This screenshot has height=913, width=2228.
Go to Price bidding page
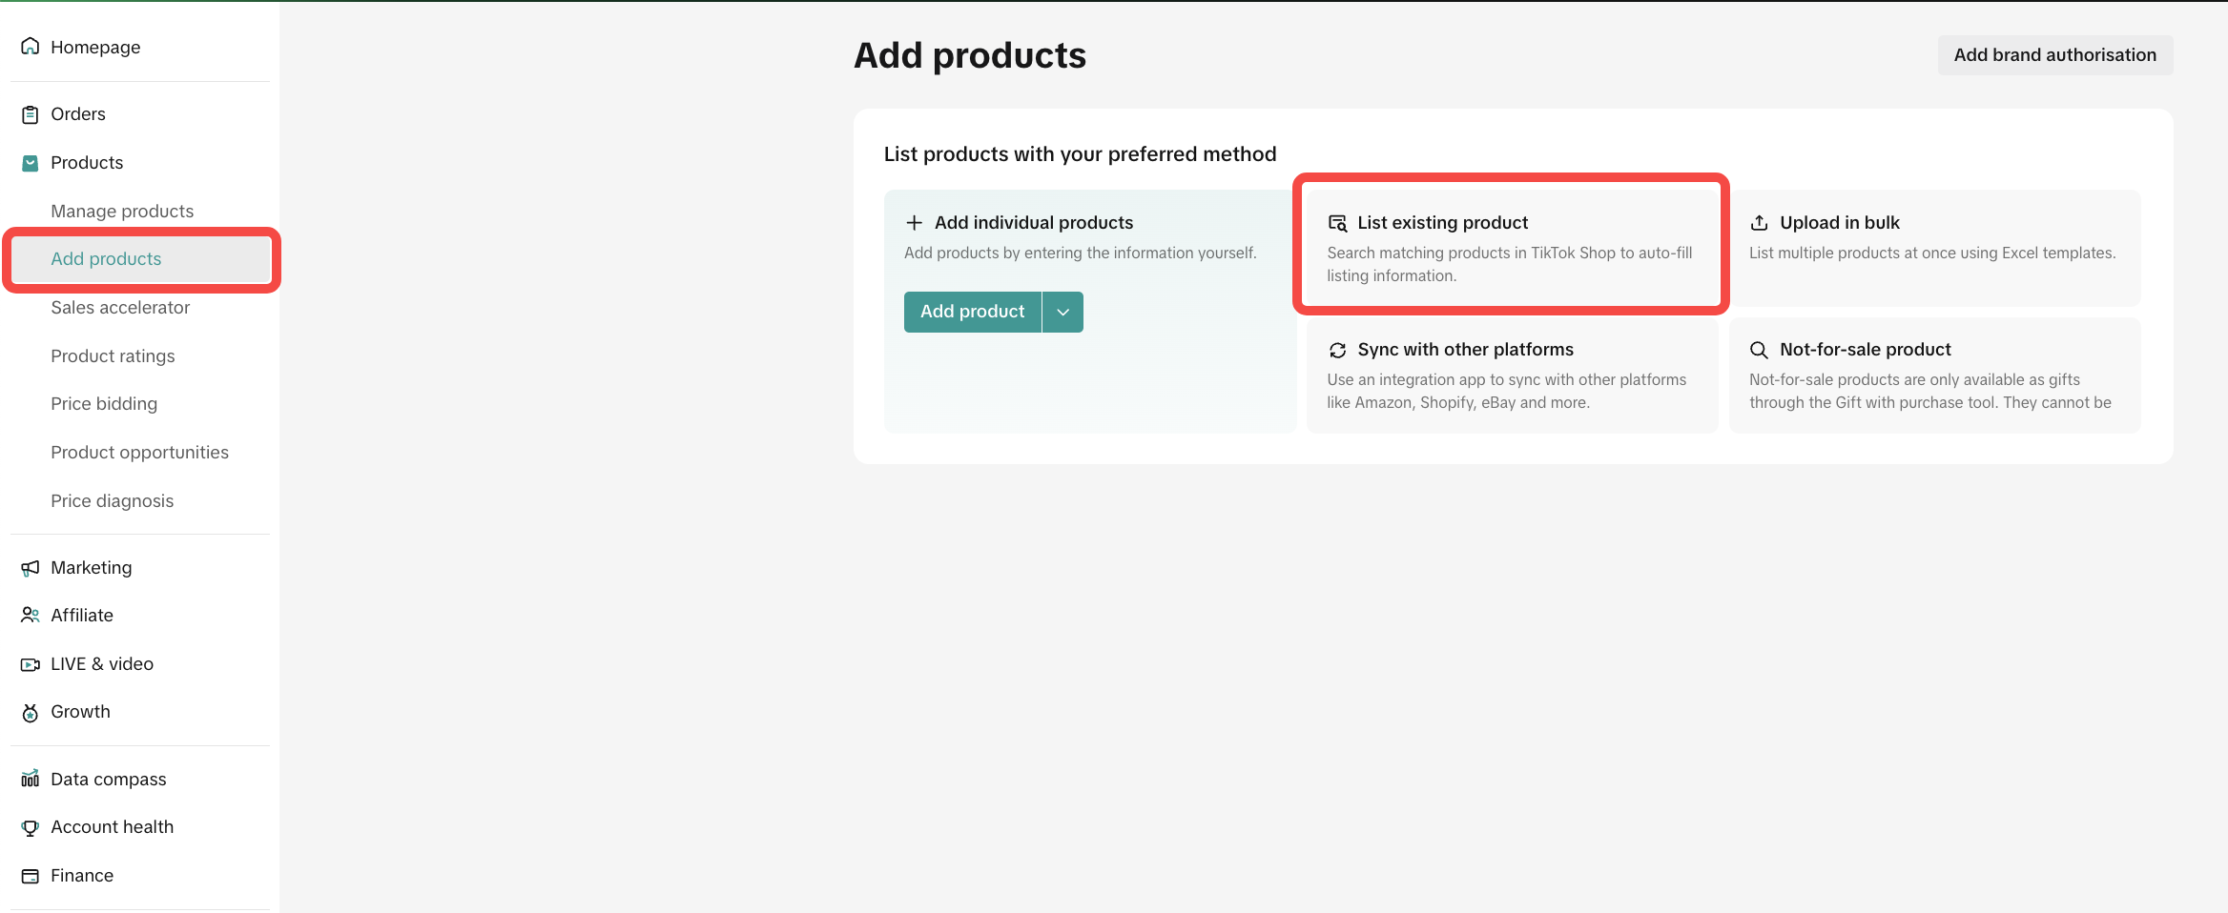point(104,404)
